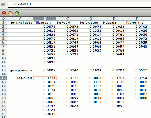This screenshot has height=118, width=151.
Task: Select row 1 header
Action: (3, 23)
